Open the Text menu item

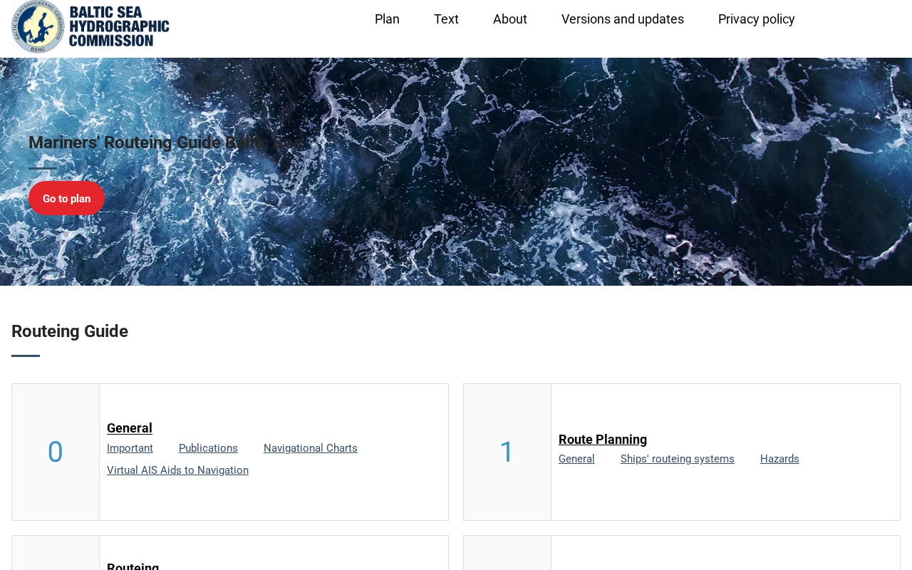tap(446, 19)
